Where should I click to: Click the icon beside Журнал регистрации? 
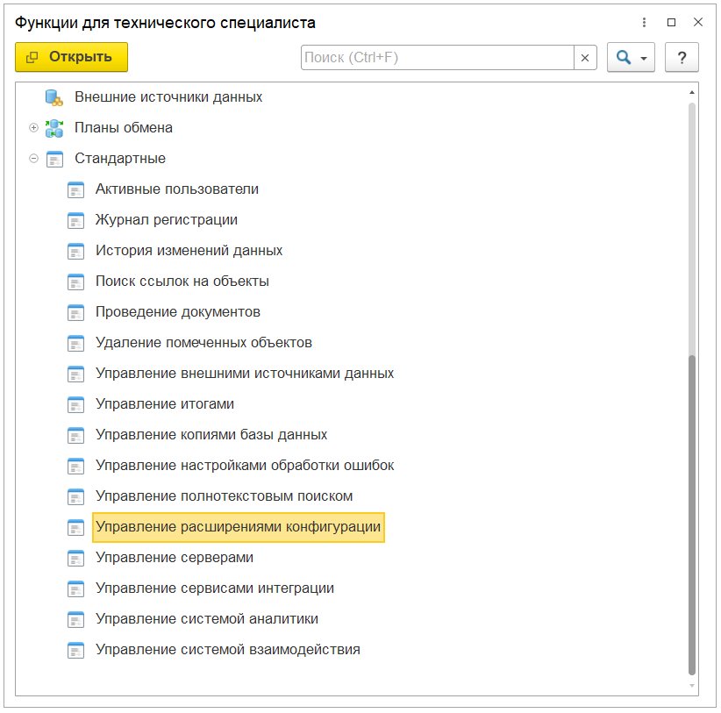[76, 220]
